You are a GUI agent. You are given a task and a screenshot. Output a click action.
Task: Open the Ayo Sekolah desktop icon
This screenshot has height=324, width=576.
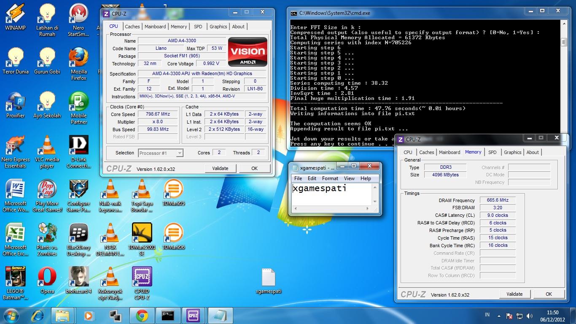pyautogui.click(x=47, y=105)
